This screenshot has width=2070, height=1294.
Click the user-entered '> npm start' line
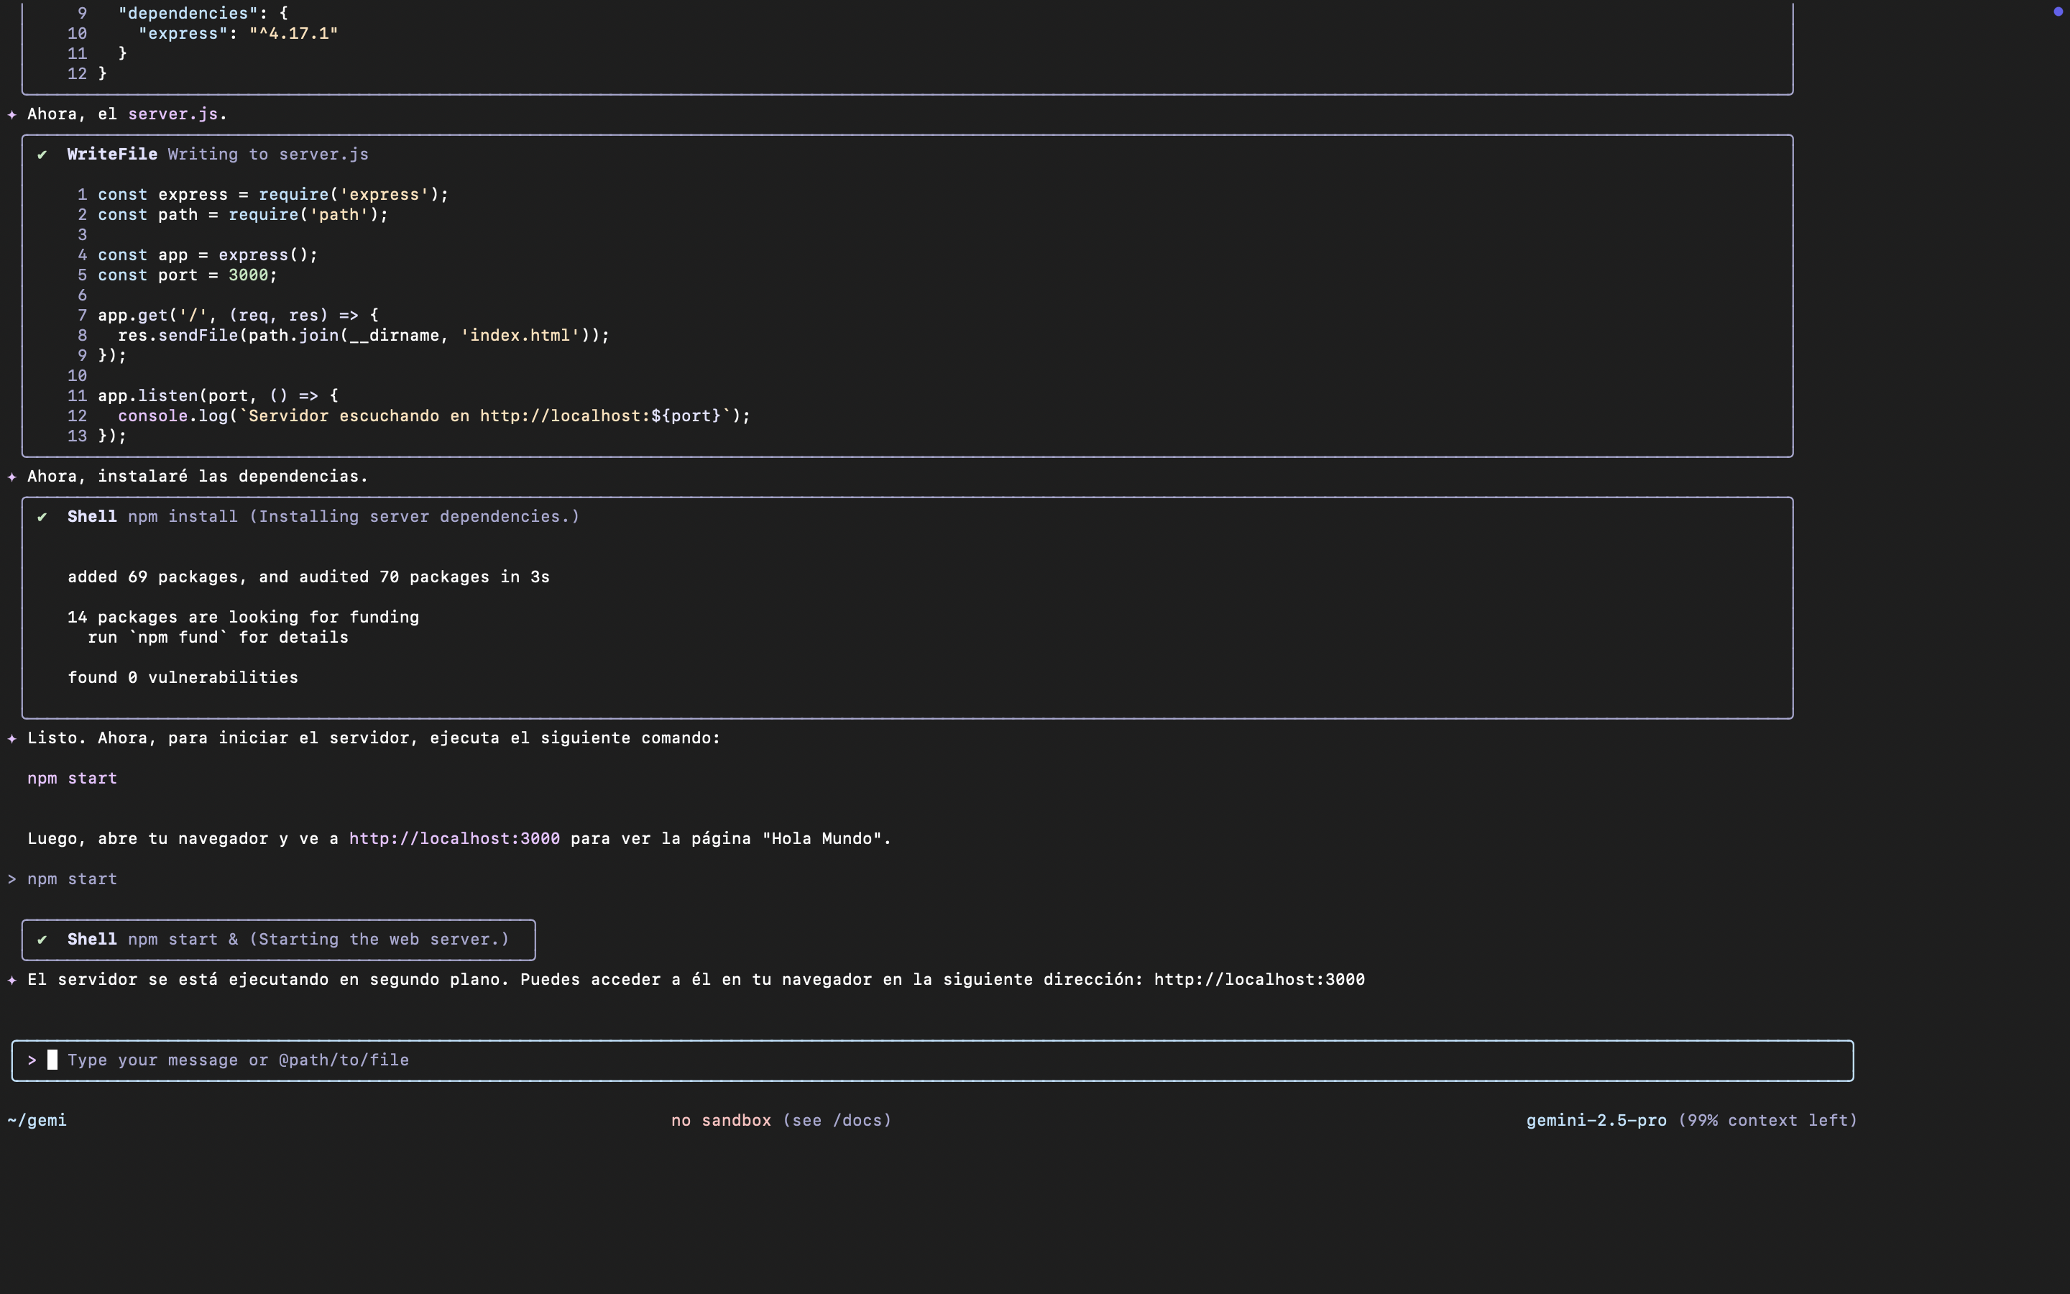click(63, 879)
